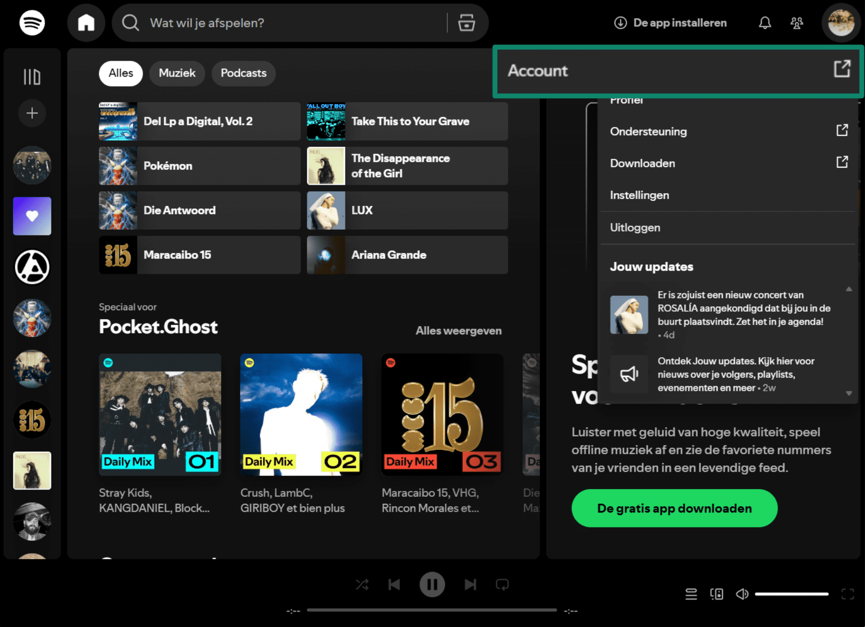Toggle shuffle playback
Screen dimensions: 865x627
point(362,584)
